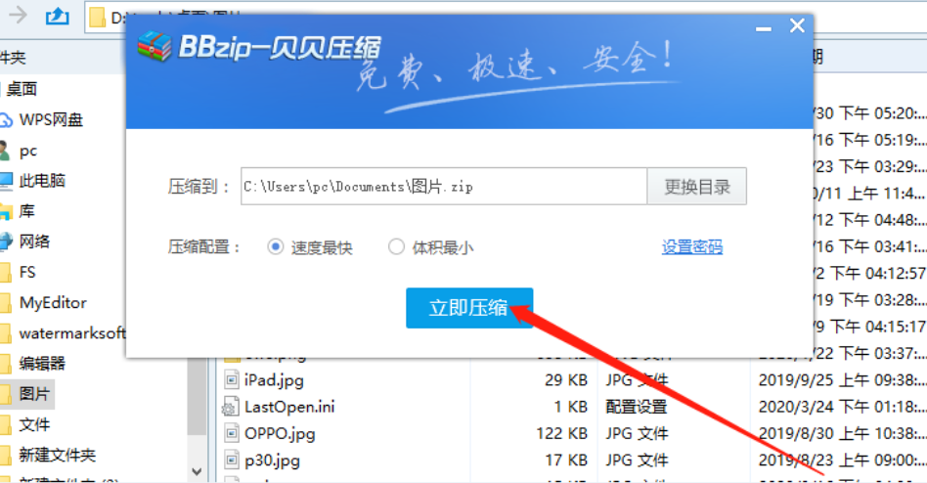Screen dimensions: 927x483
Task: Click the iPad.jpg image file icon
Action: (231, 380)
